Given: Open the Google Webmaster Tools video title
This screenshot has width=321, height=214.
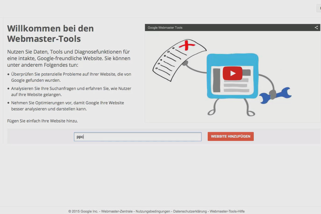Looking at the screenshot, I should click(x=165, y=28).
